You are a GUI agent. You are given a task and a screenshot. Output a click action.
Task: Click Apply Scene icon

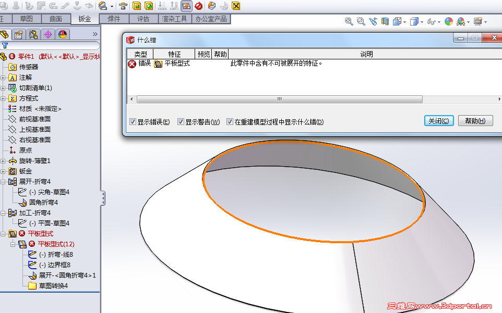tap(461, 21)
